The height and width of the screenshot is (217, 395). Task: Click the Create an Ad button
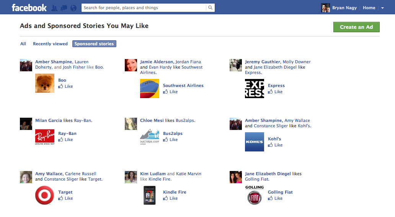tap(356, 27)
